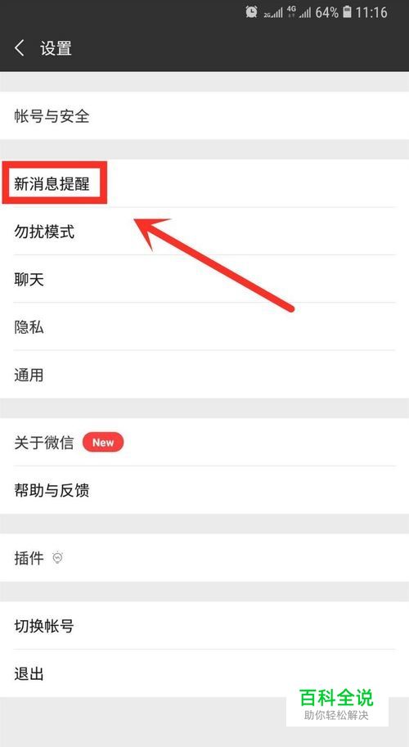Tap the alarm clock status icon
Viewport: 409px width, 747px height.
(x=251, y=12)
